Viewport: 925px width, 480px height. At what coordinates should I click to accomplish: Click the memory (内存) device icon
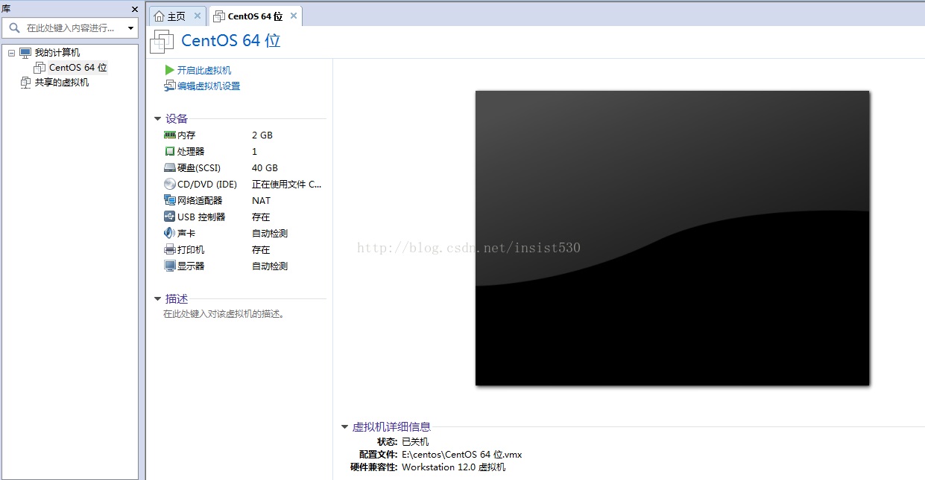coord(169,135)
